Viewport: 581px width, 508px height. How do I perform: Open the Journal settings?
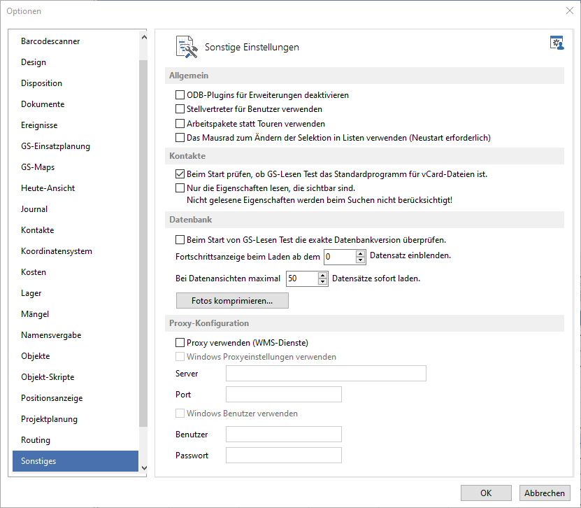[76, 209]
